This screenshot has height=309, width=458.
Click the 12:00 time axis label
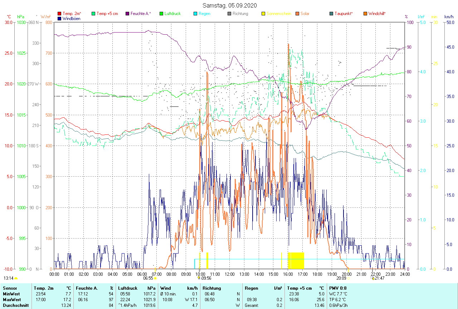pyautogui.click(x=229, y=274)
